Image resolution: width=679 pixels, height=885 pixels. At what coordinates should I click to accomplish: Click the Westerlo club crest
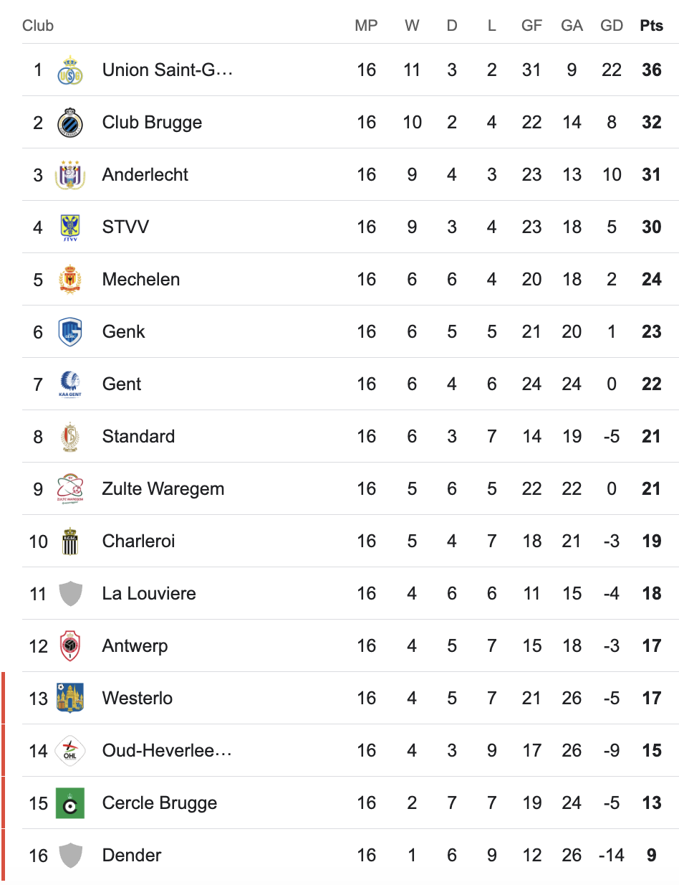click(x=70, y=699)
